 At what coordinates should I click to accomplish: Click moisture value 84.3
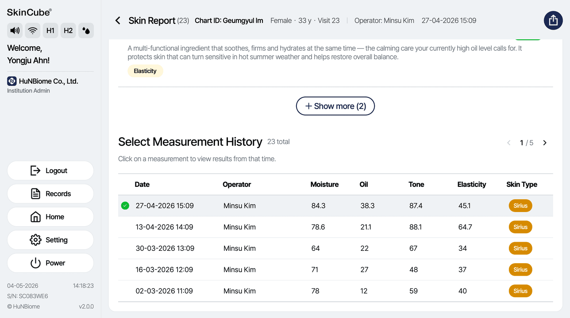point(318,206)
